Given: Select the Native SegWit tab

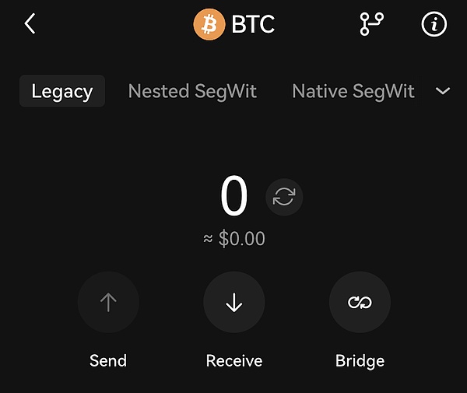Looking at the screenshot, I should click(x=353, y=91).
